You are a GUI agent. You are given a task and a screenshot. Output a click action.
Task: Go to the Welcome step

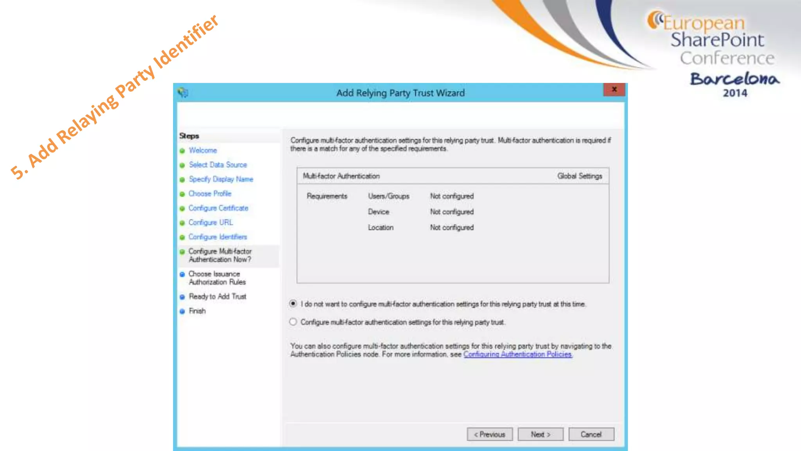203,150
